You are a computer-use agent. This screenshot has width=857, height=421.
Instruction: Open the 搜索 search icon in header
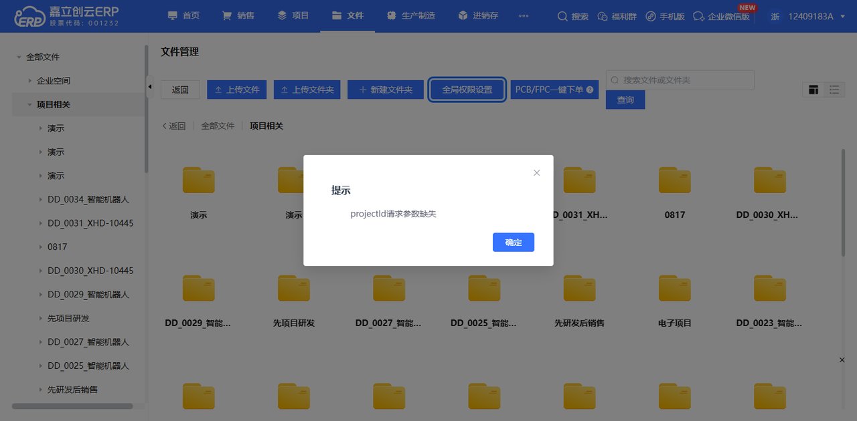[562, 16]
